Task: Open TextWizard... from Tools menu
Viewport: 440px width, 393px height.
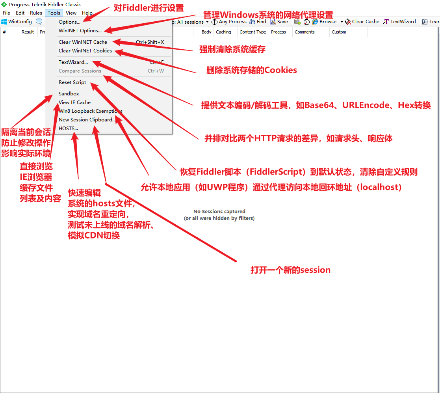Action: click(x=108, y=62)
